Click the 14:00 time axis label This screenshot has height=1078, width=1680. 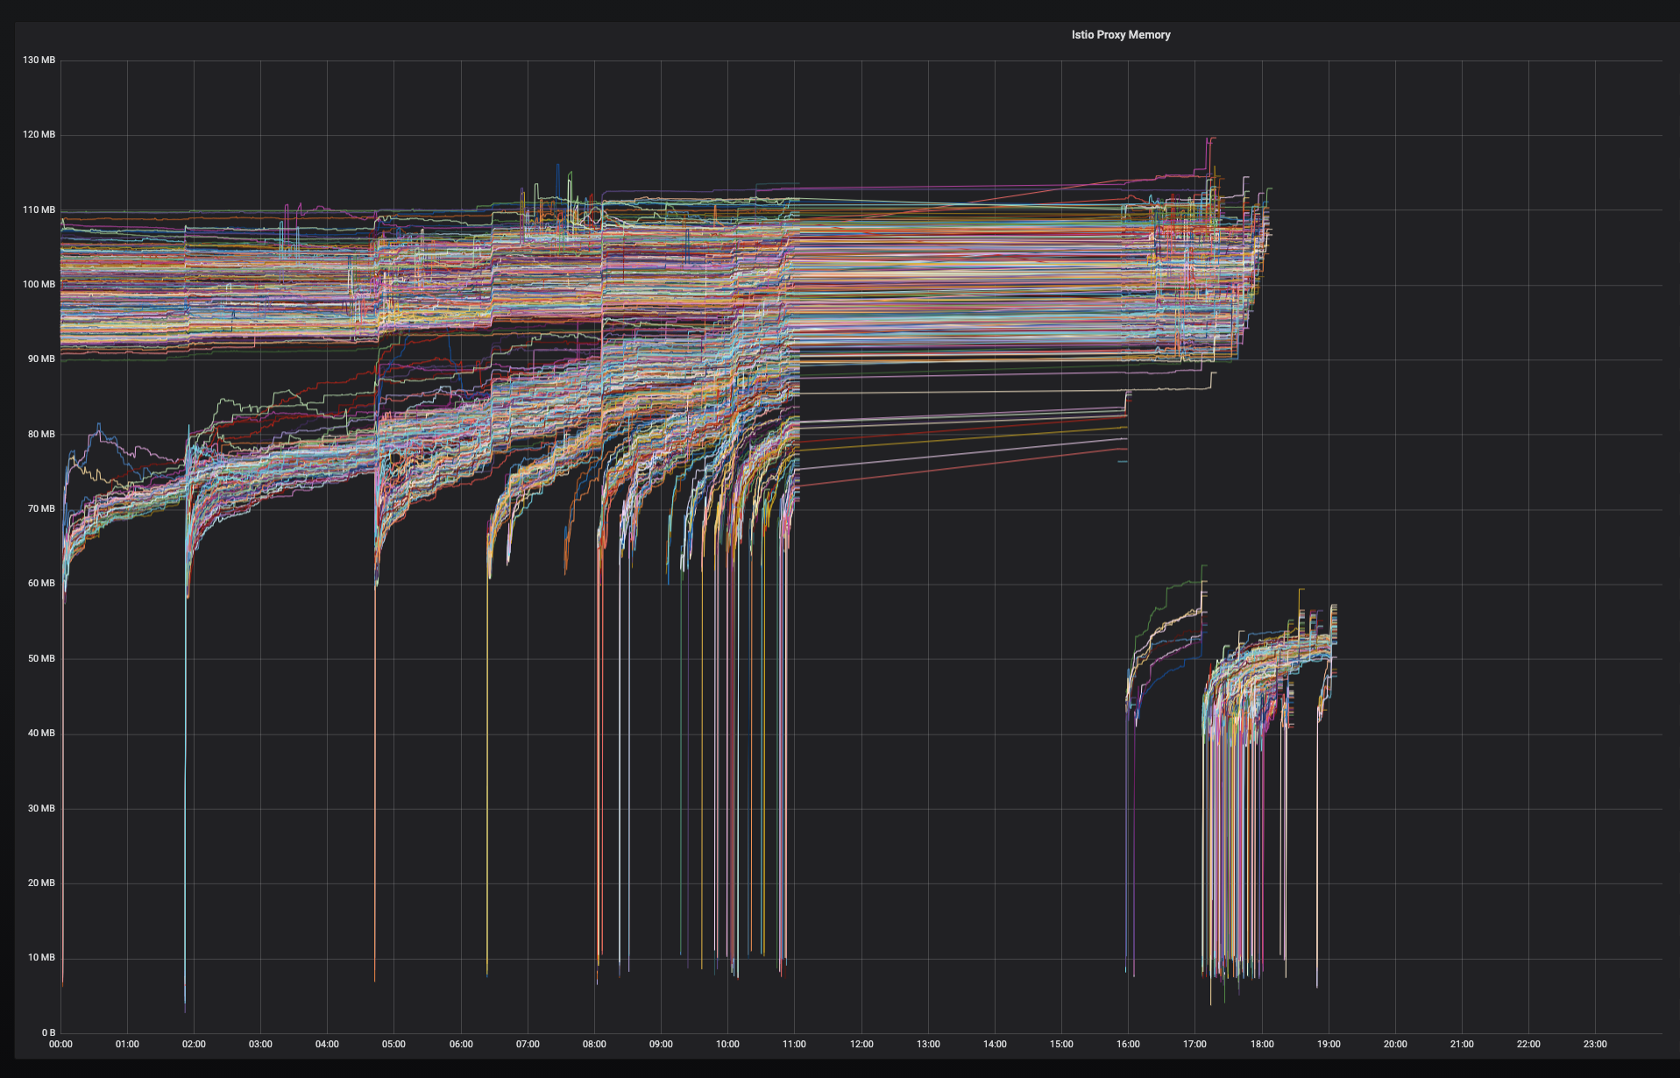tap(995, 1044)
